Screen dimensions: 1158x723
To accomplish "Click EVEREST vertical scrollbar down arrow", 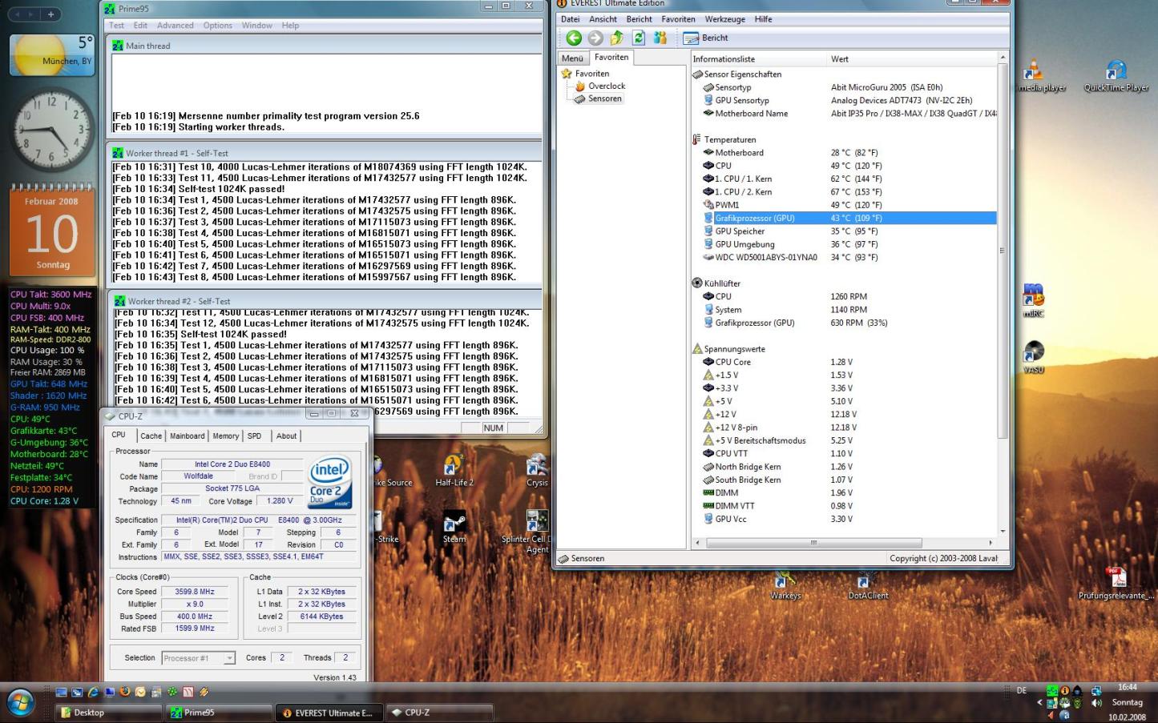I will (x=1003, y=531).
